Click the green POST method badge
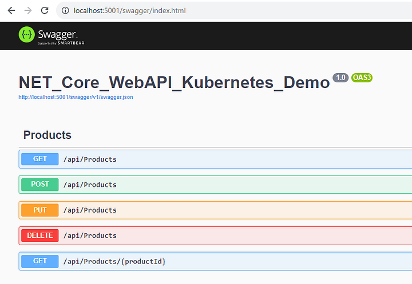This screenshot has width=412, height=284. [x=40, y=185]
